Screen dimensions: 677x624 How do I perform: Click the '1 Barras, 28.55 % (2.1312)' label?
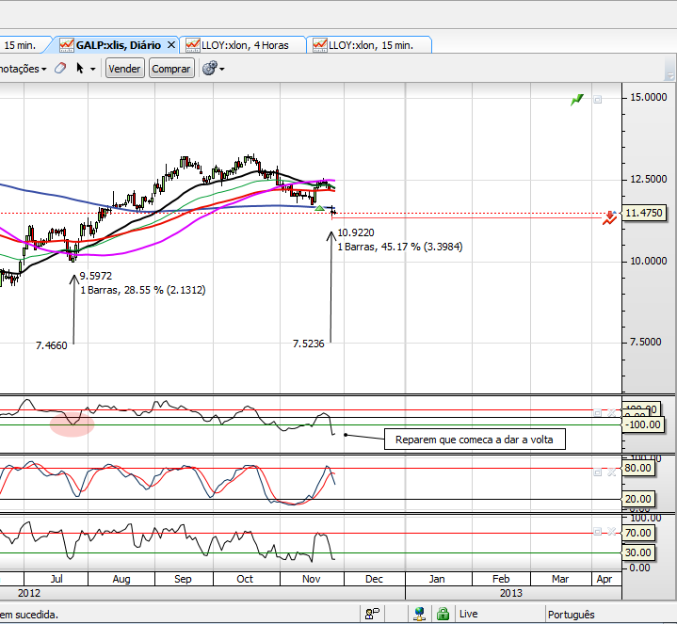(143, 290)
